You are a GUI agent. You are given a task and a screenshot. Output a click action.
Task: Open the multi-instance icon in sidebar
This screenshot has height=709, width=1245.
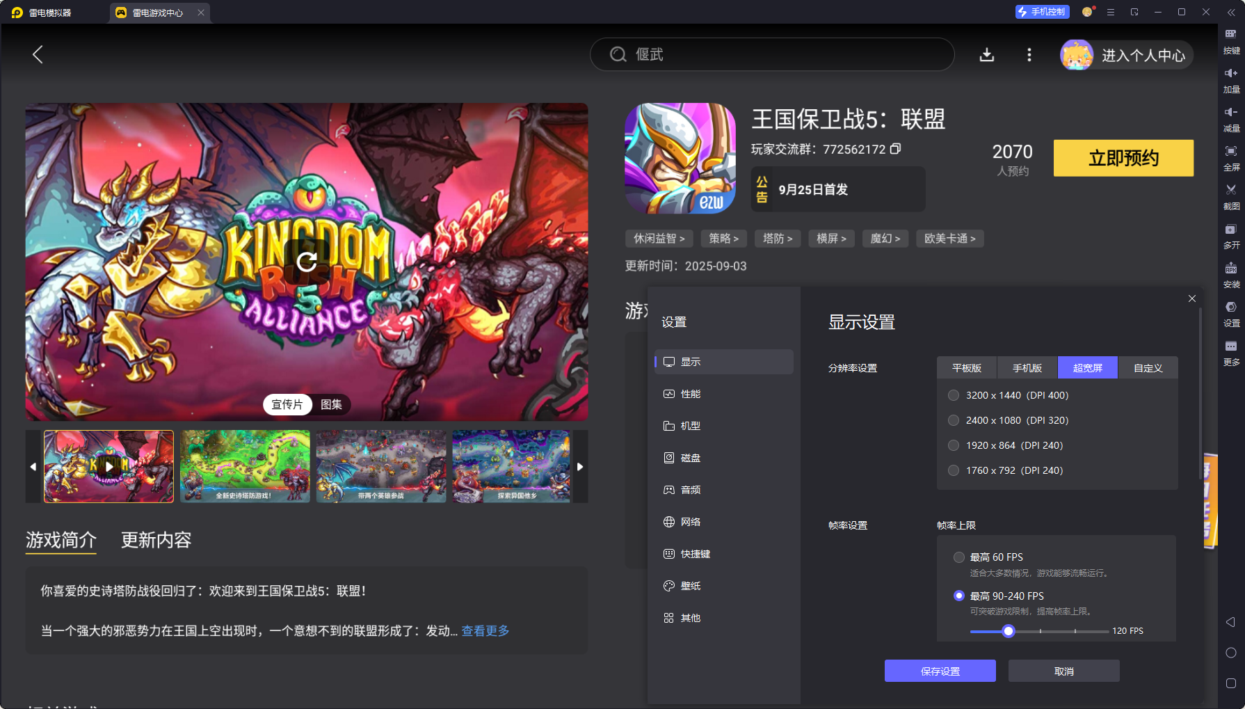tap(1230, 230)
